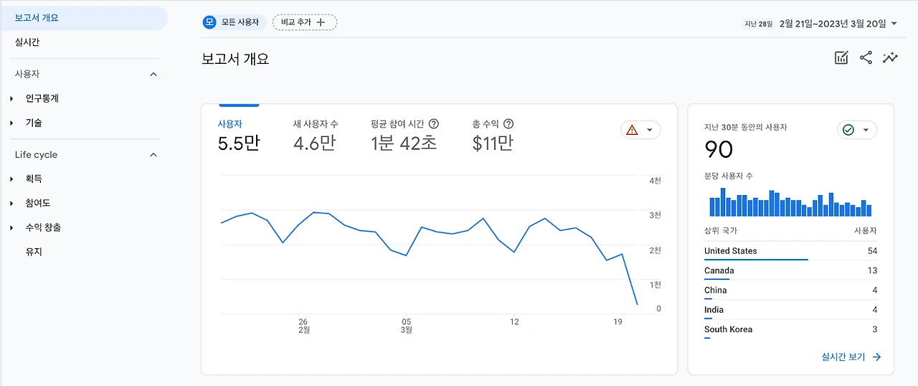Expand the 수익 창출 tree item

pos(11,228)
